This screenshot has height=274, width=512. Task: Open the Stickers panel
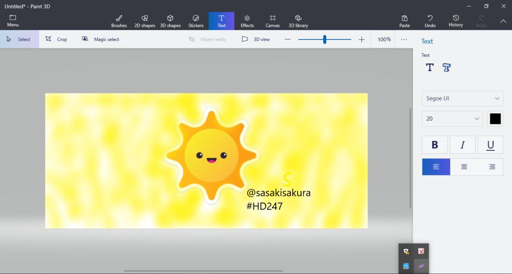(x=196, y=21)
